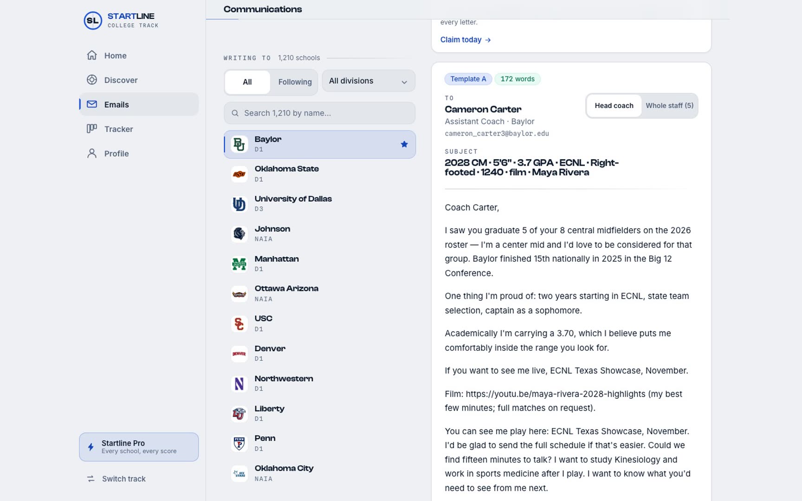This screenshot has height=501, width=802.
Task: Click the Oklahoma State logo
Action: click(x=239, y=174)
